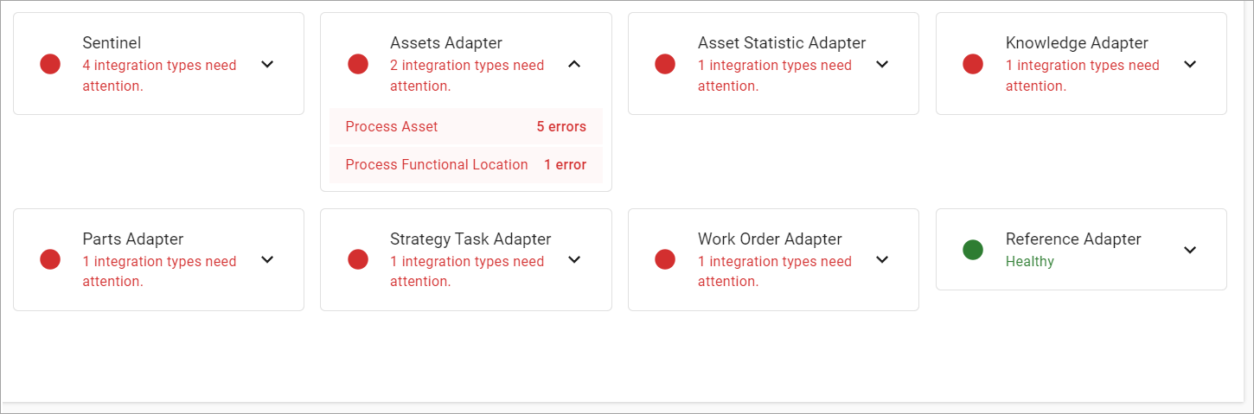
Task: Expand the Work Order Adapter chevron
Action: point(882,259)
